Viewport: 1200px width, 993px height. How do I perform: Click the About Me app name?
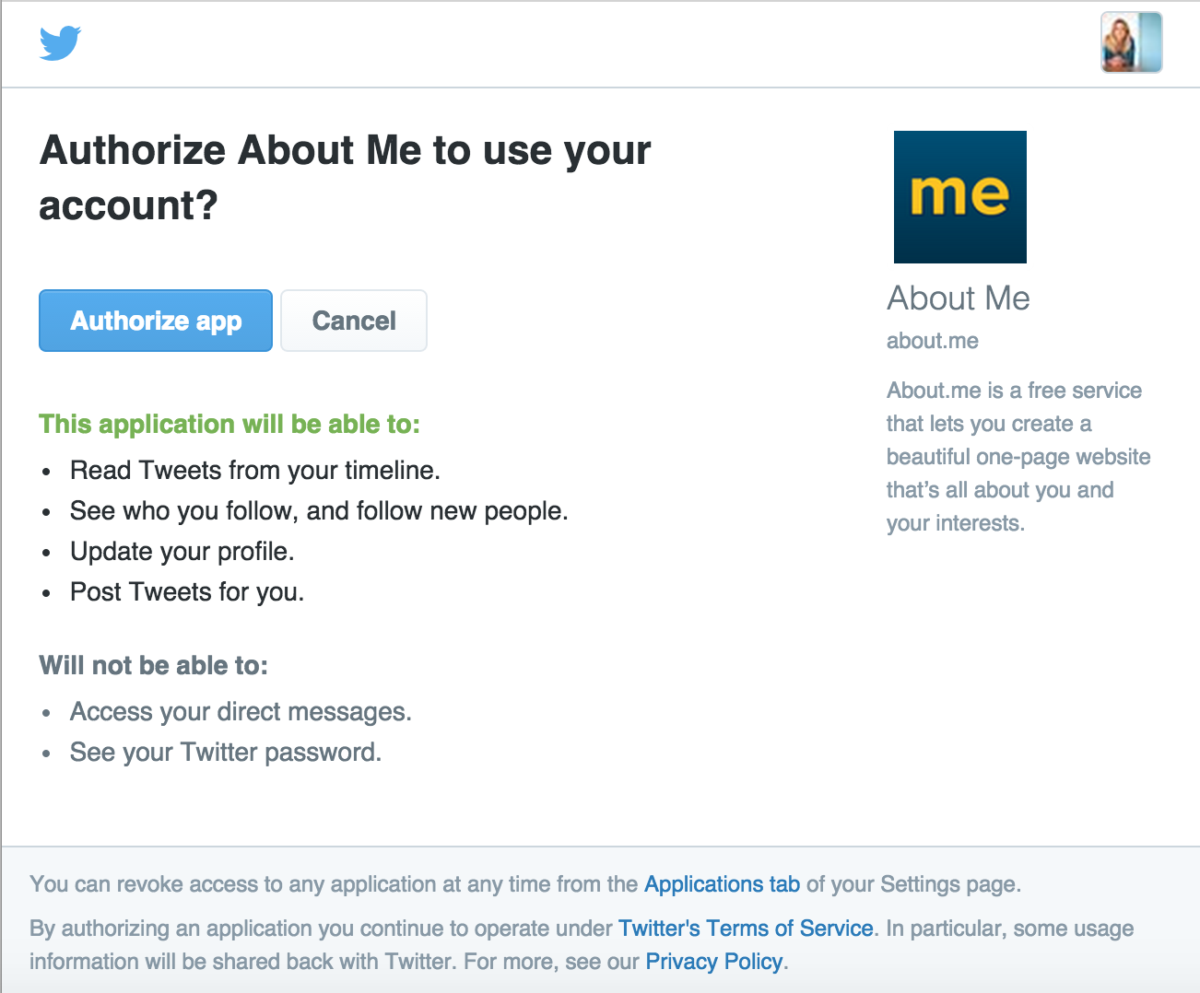(958, 298)
